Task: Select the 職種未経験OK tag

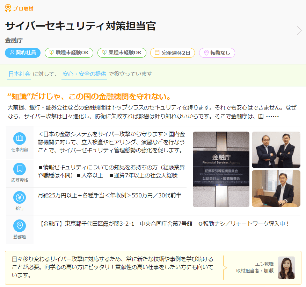Action: (x=69, y=53)
